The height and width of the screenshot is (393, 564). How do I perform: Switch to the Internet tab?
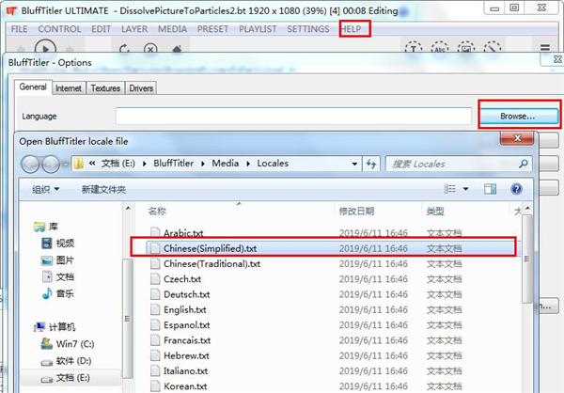[69, 88]
